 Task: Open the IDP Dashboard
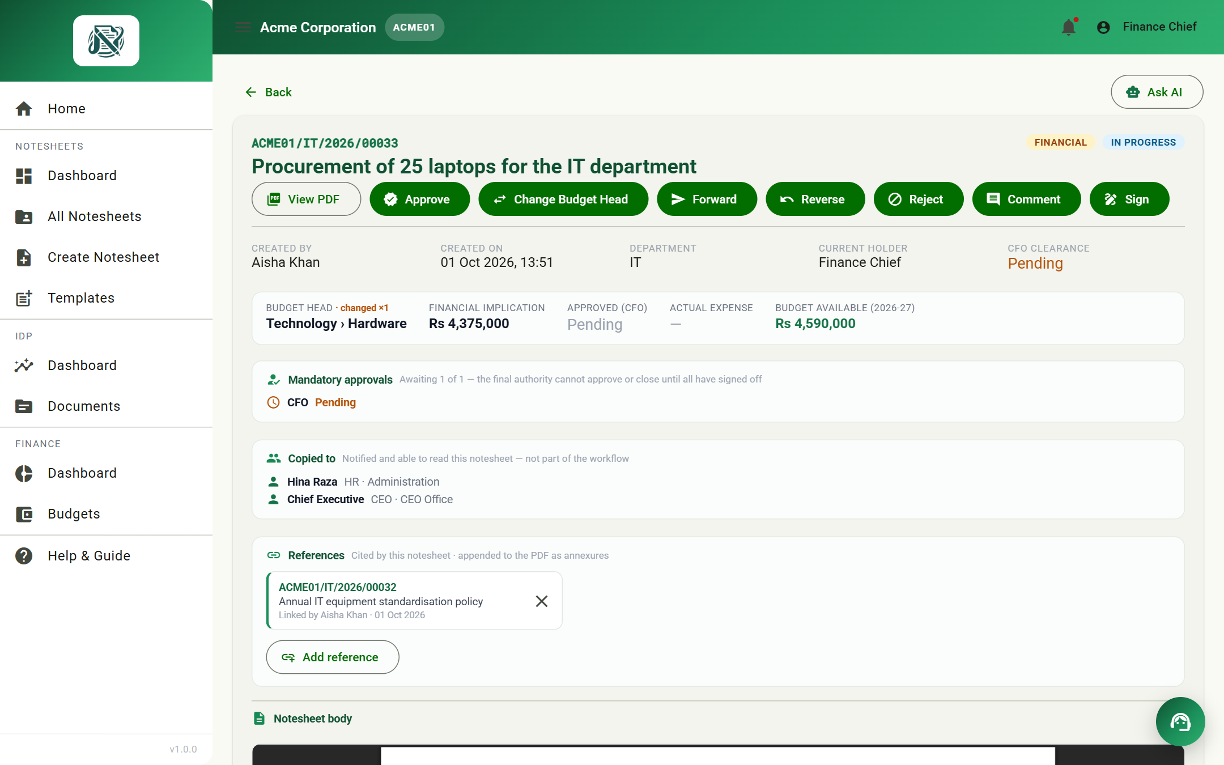click(106, 365)
